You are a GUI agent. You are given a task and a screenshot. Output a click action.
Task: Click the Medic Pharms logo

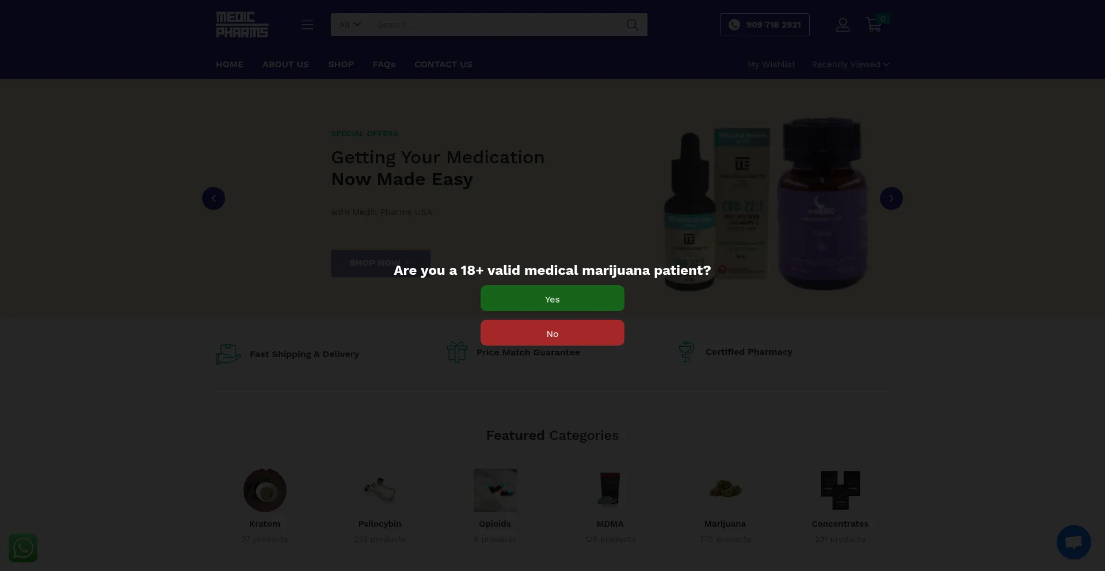(242, 25)
